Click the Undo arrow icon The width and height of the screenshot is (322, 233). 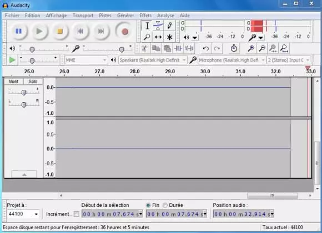(205, 49)
